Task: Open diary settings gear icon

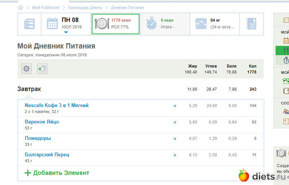Action: 27,69
